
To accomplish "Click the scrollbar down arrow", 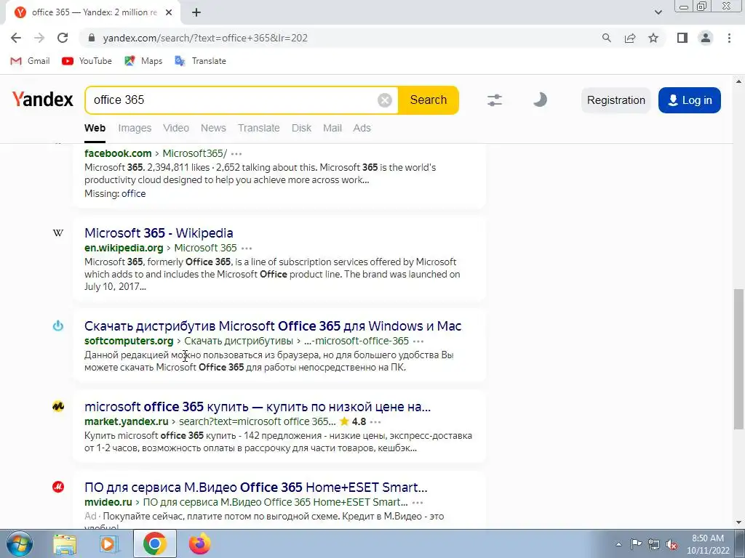I will (x=739, y=522).
